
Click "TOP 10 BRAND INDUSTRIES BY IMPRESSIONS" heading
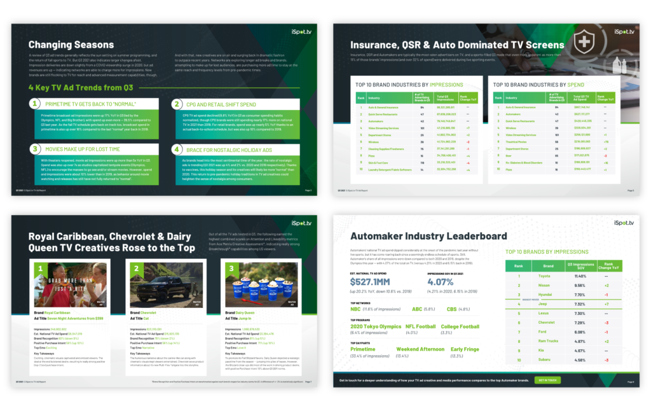(409, 85)
